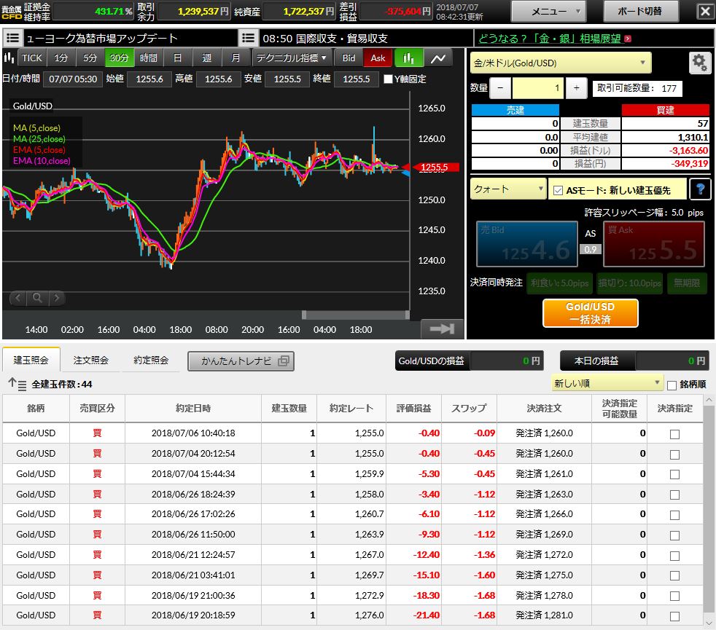The image size is (716, 630).
Task: Click the 日付/時間 value field
Action: coord(73,79)
